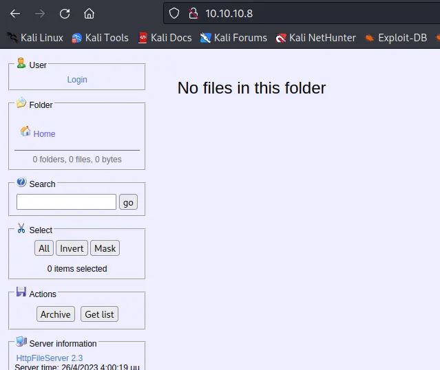Click the Actions panel floppy disk icon
Image resolution: width=440 pixels, height=370 pixels.
(21, 292)
